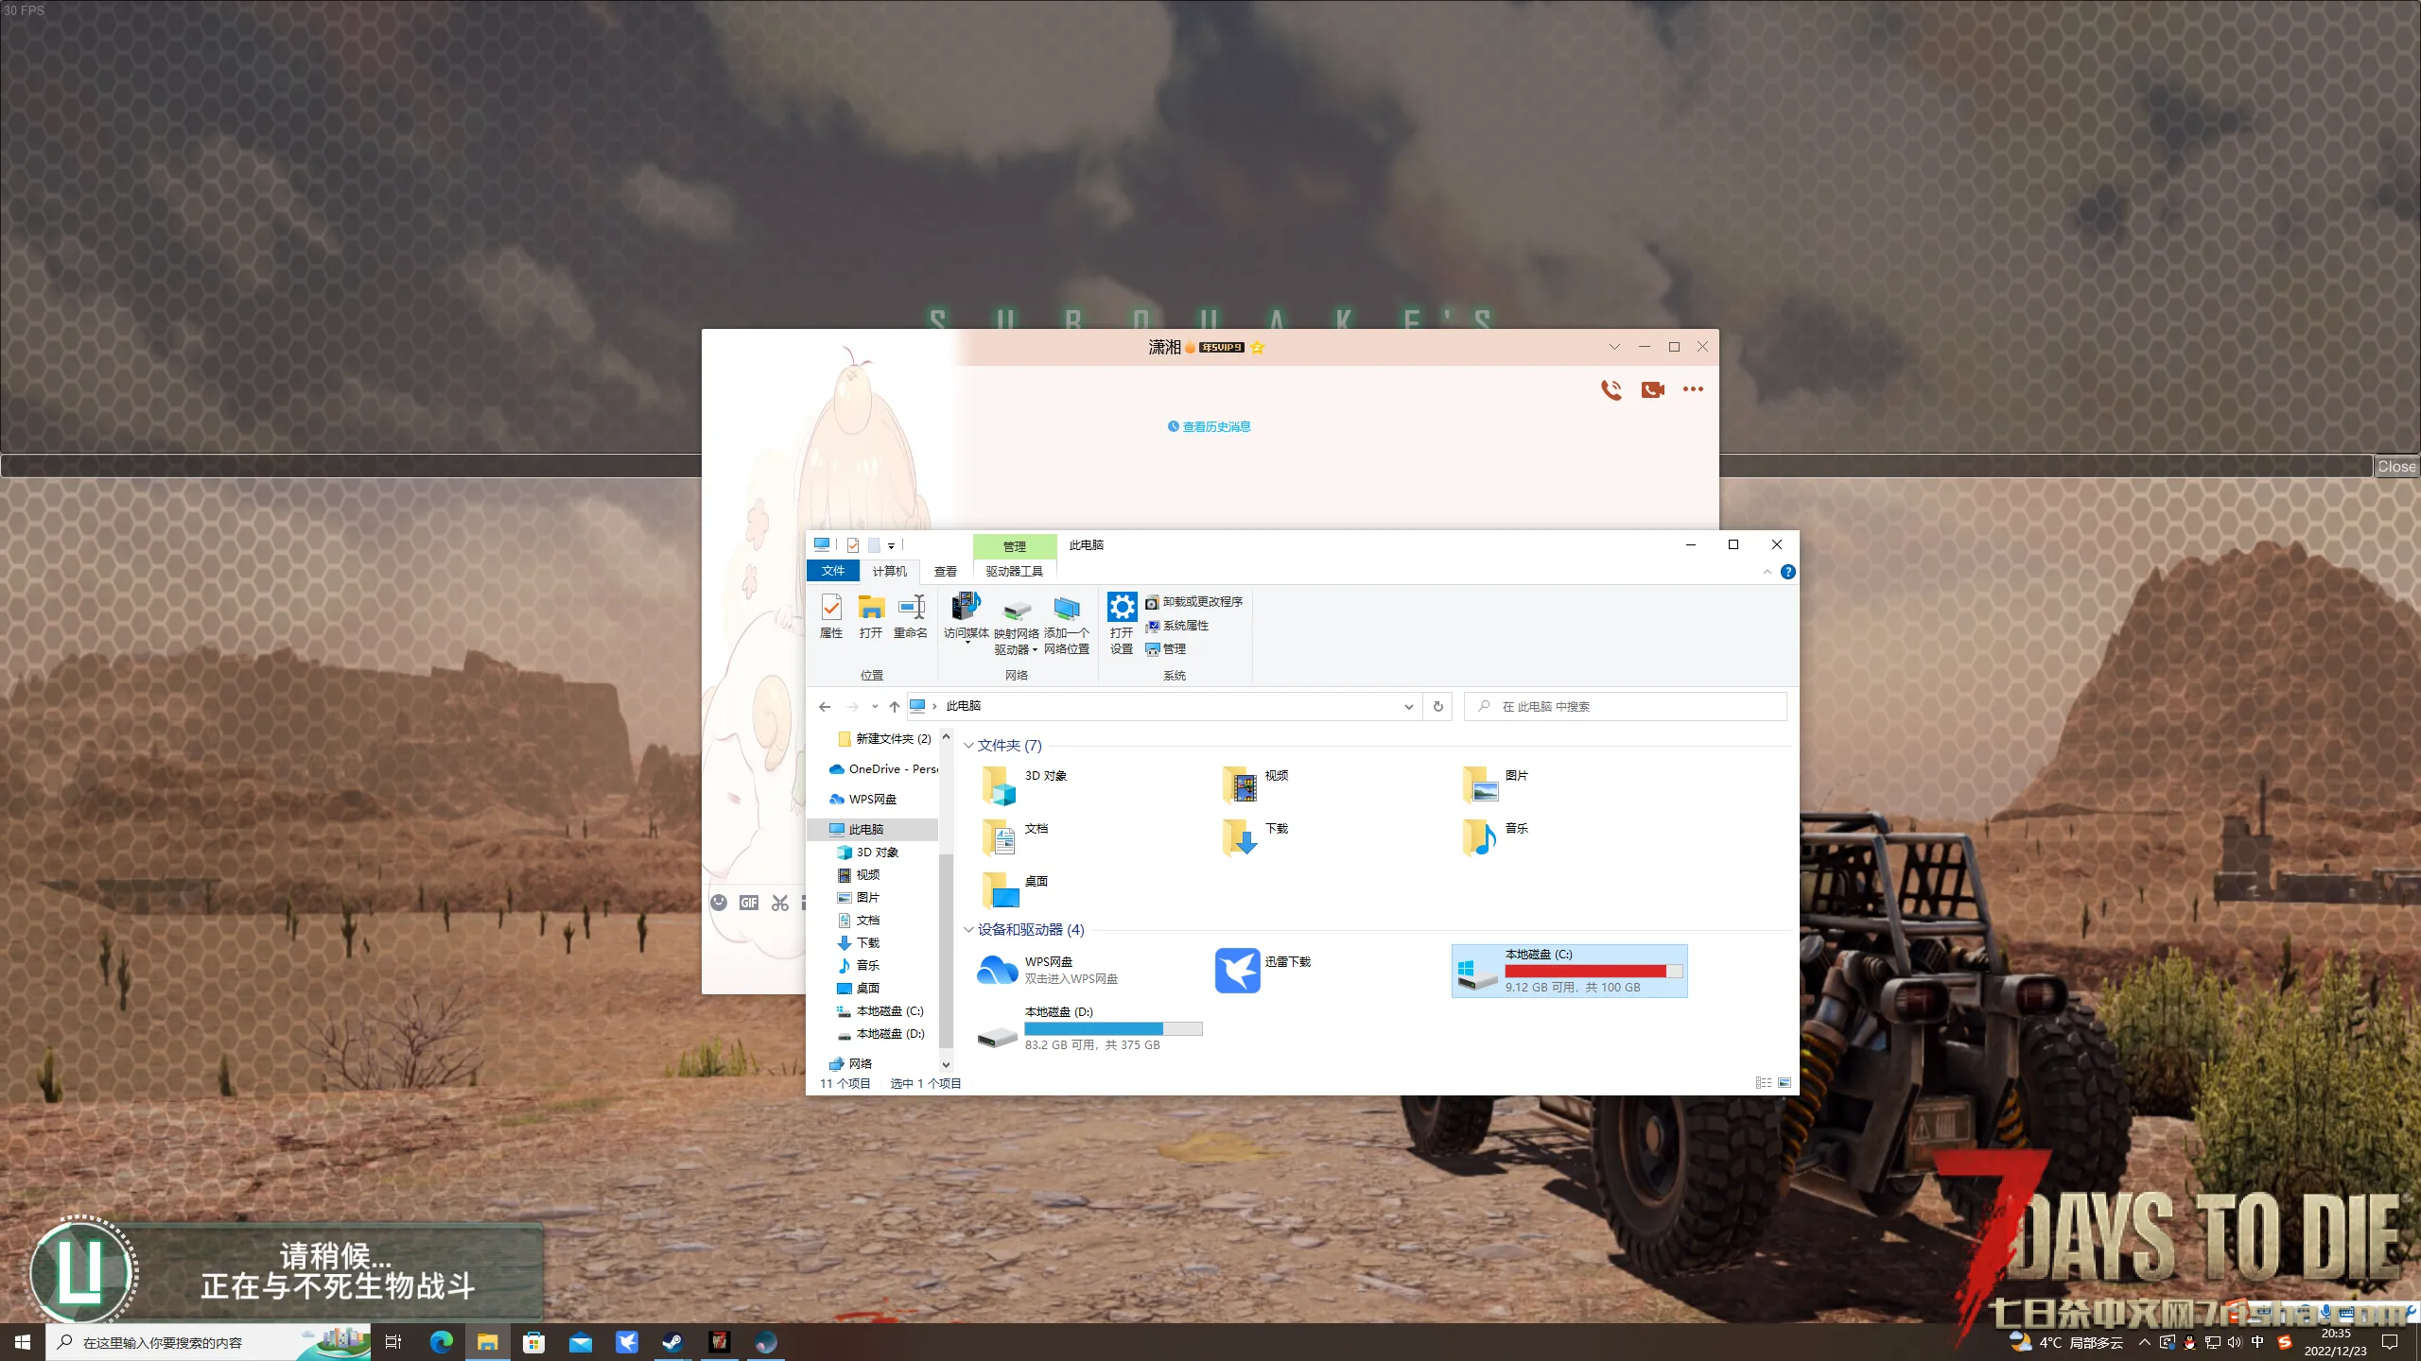Image resolution: width=2421 pixels, height=1361 pixels.
Task: Switch to the 查看 ribbon tab
Action: click(x=946, y=571)
